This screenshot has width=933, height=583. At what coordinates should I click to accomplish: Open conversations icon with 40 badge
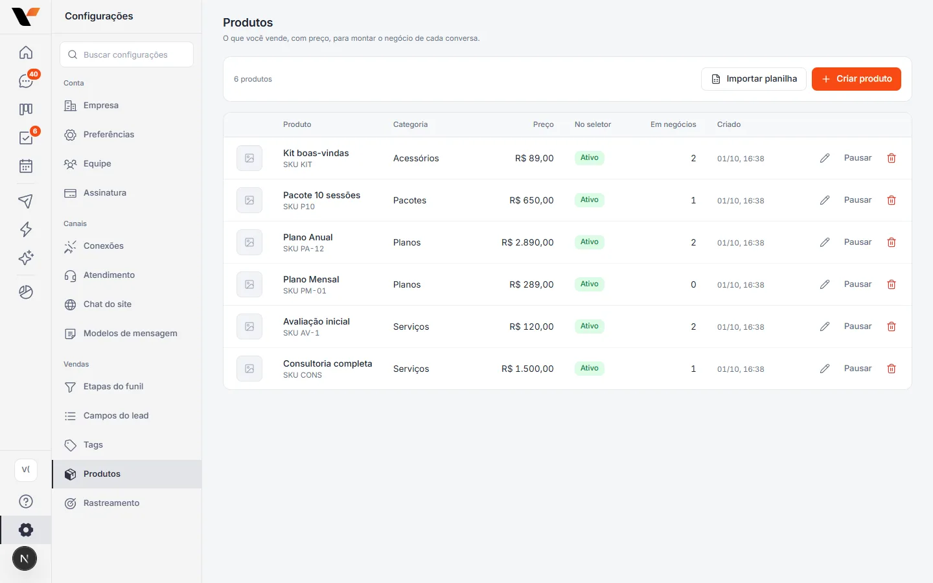pyautogui.click(x=26, y=81)
